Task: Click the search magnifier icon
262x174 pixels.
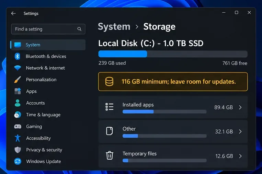Action: pos(79,29)
